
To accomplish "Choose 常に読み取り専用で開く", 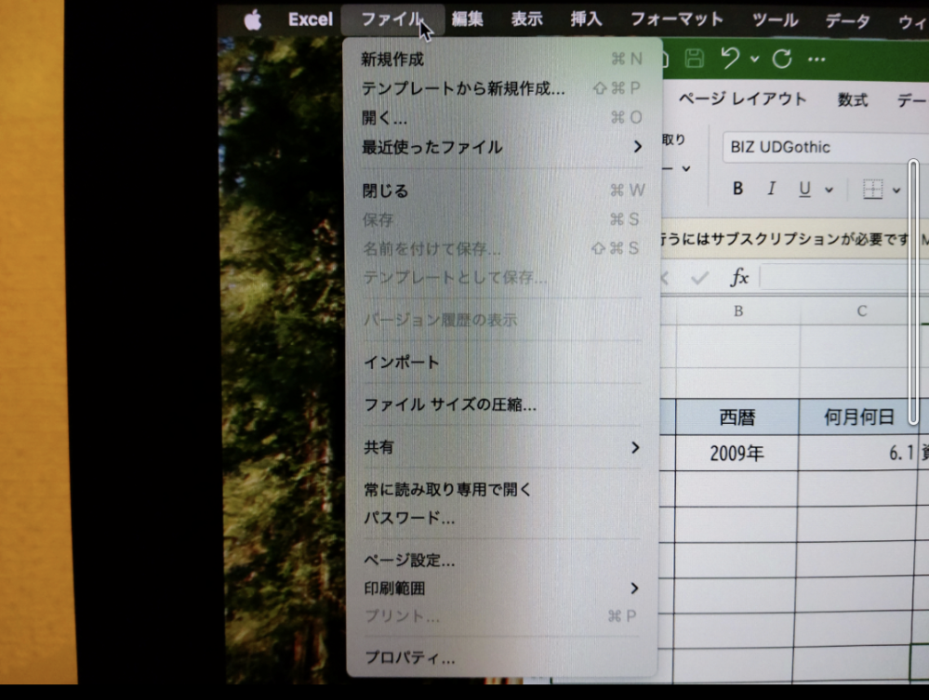I will pyautogui.click(x=502, y=489).
